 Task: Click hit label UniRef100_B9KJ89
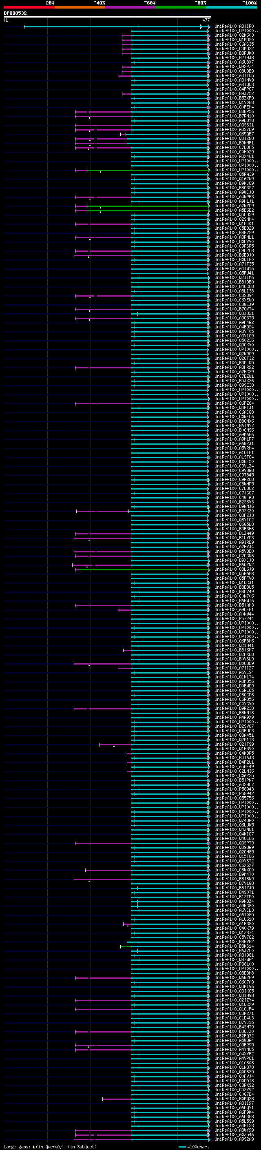point(234,184)
